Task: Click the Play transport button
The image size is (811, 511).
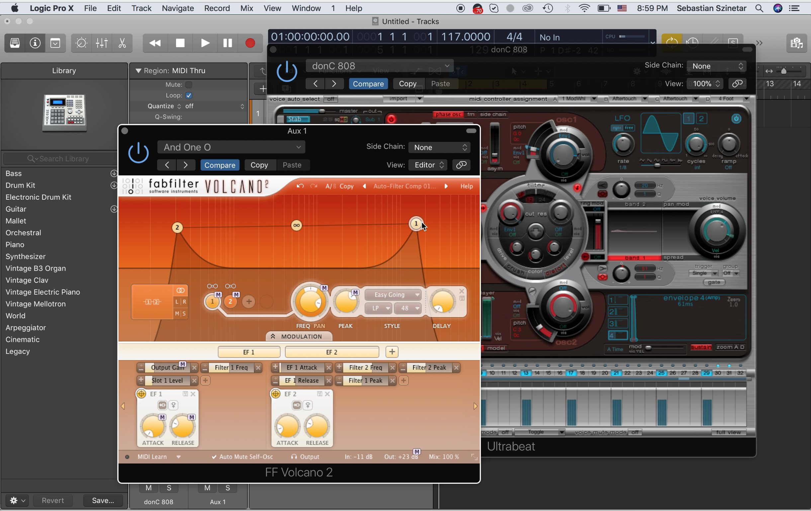Action: point(205,43)
